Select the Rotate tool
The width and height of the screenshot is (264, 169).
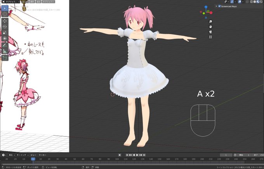coord(5,27)
